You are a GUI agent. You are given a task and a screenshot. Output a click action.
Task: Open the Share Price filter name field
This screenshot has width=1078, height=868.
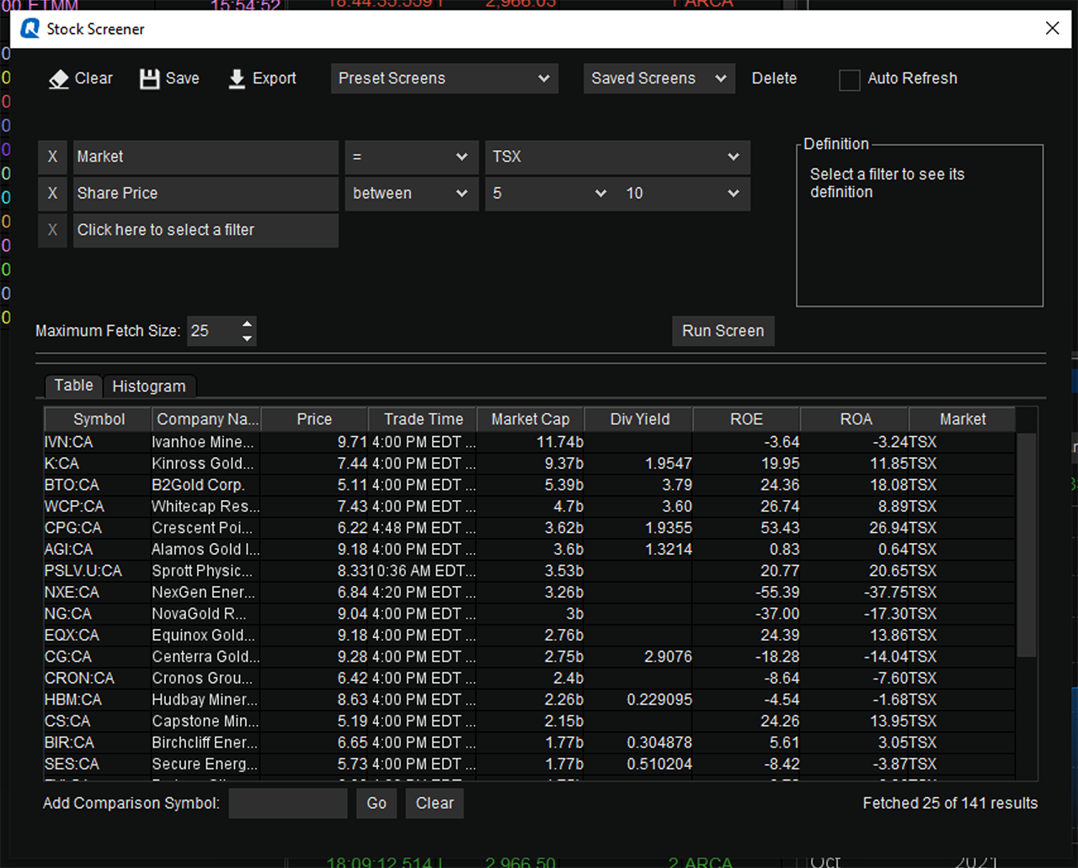pyautogui.click(x=205, y=194)
